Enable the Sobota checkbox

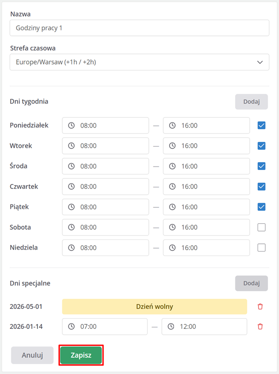coord(262,227)
